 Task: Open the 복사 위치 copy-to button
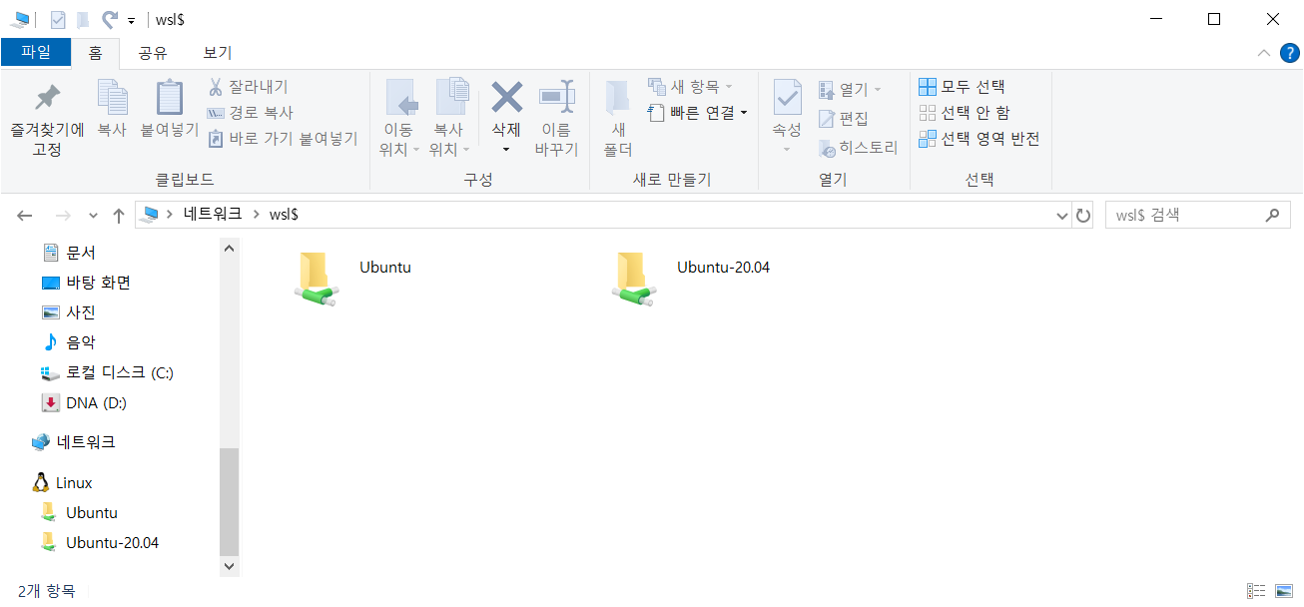point(449,118)
